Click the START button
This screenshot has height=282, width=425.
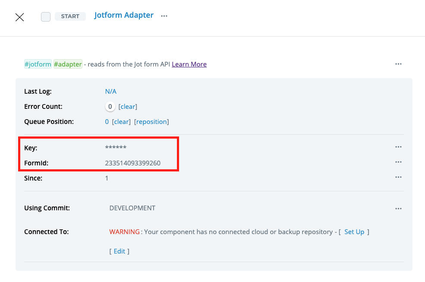(70, 16)
